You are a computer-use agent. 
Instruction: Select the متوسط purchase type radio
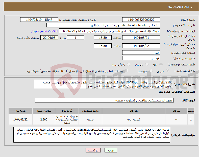(x=151, y=71)
